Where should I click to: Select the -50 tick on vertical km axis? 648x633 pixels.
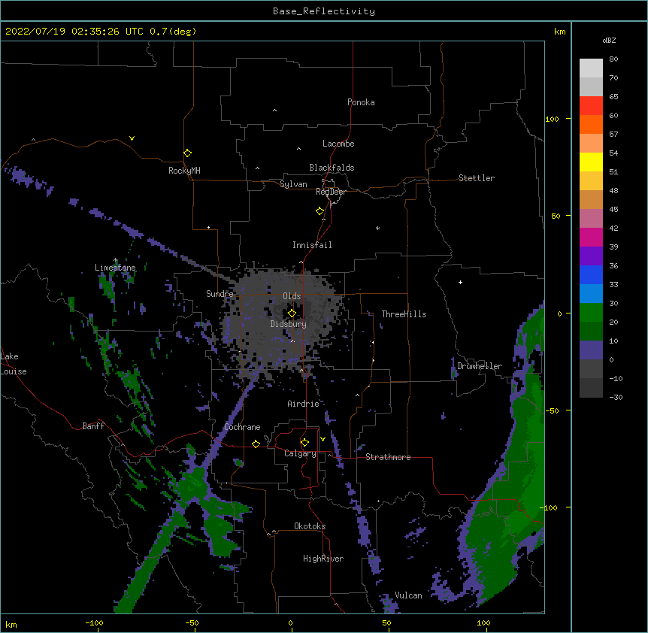pos(552,410)
